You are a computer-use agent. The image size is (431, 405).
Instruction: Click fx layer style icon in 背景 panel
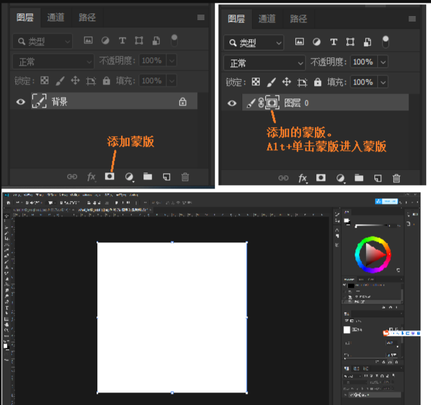[91, 177]
